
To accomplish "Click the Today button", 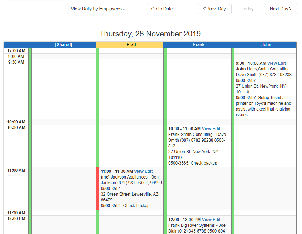I will [247, 9].
